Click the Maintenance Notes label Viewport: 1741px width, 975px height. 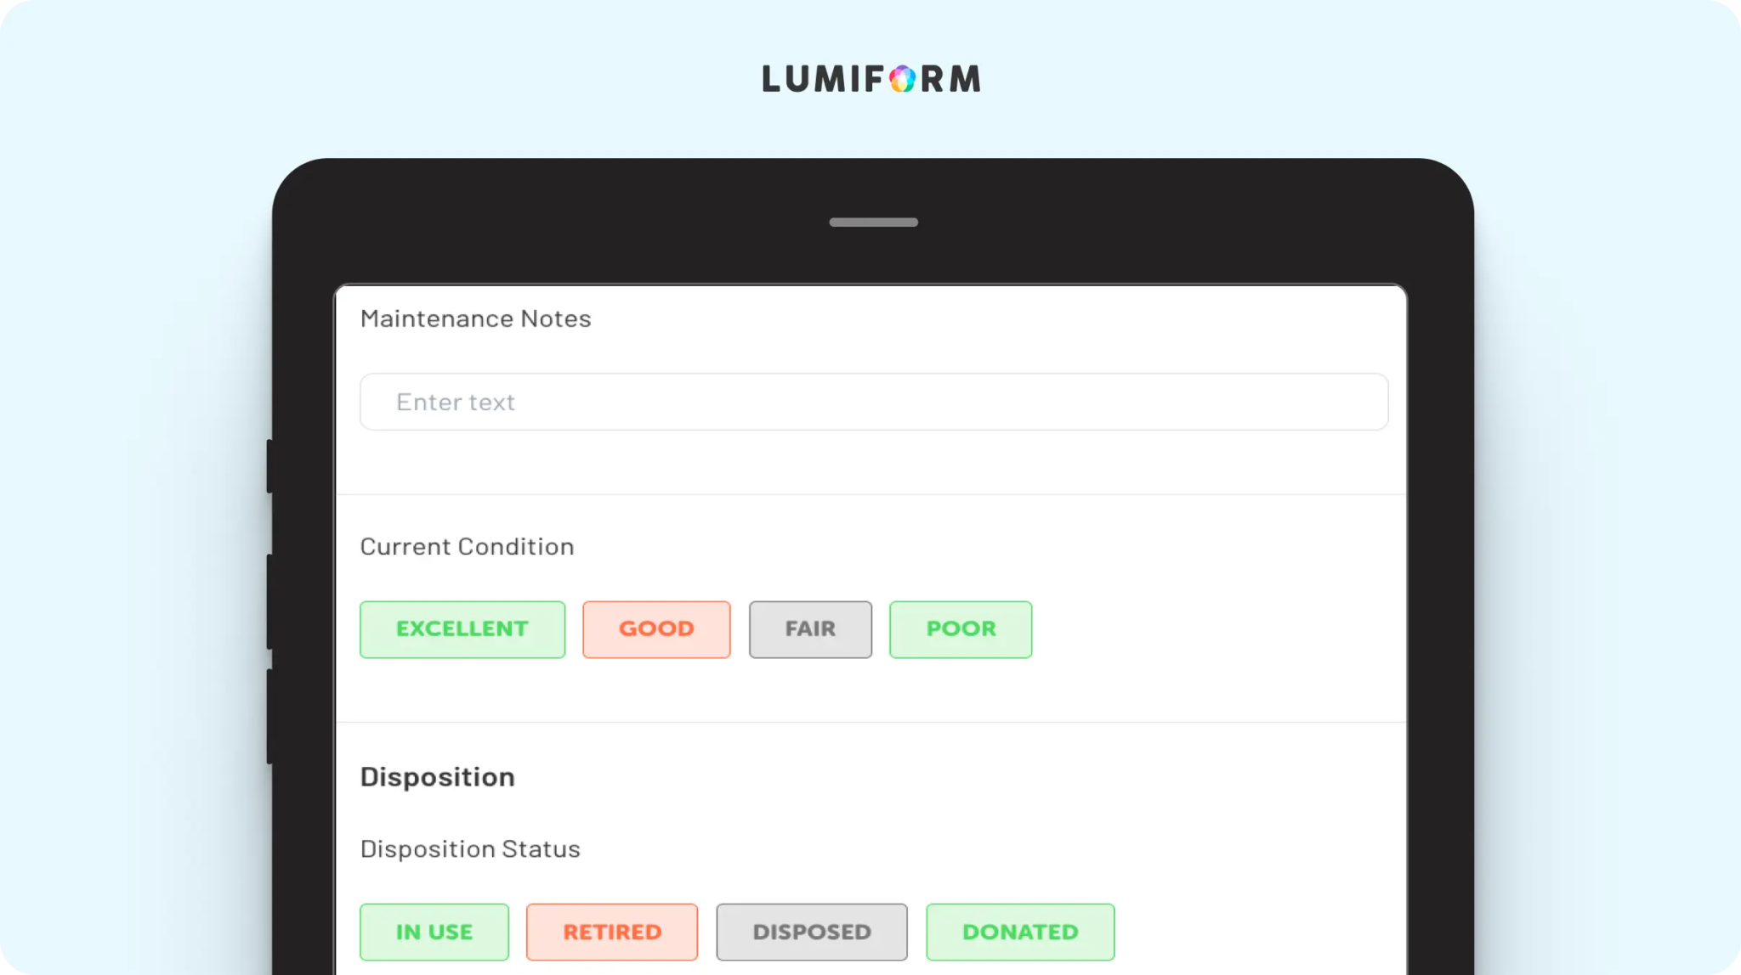point(475,318)
